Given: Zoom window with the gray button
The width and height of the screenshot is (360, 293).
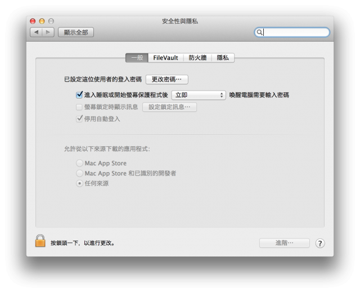Looking at the screenshot, I should coord(51,21).
